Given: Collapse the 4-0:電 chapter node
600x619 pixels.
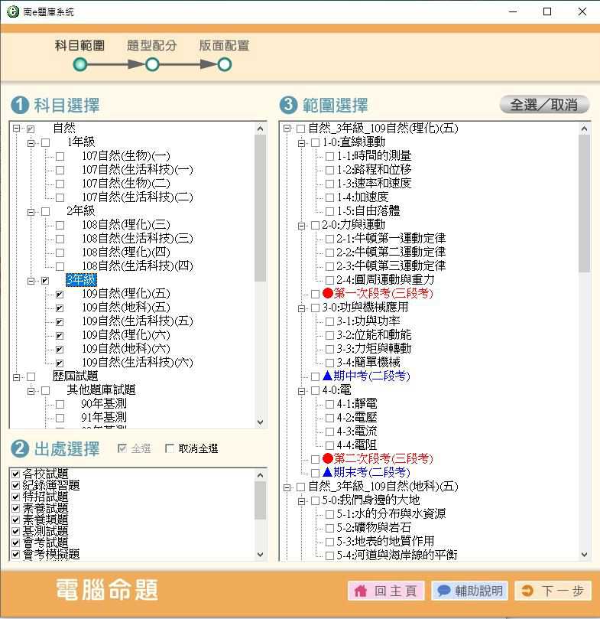Looking at the screenshot, I should (x=301, y=391).
